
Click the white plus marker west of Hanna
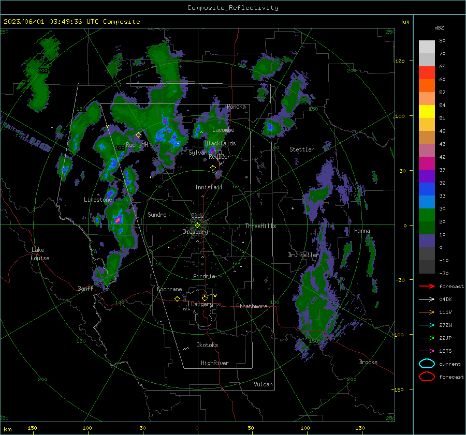[293, 208]
